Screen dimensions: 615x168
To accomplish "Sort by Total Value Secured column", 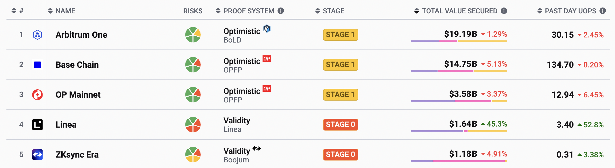I will (x=455, y=11).
